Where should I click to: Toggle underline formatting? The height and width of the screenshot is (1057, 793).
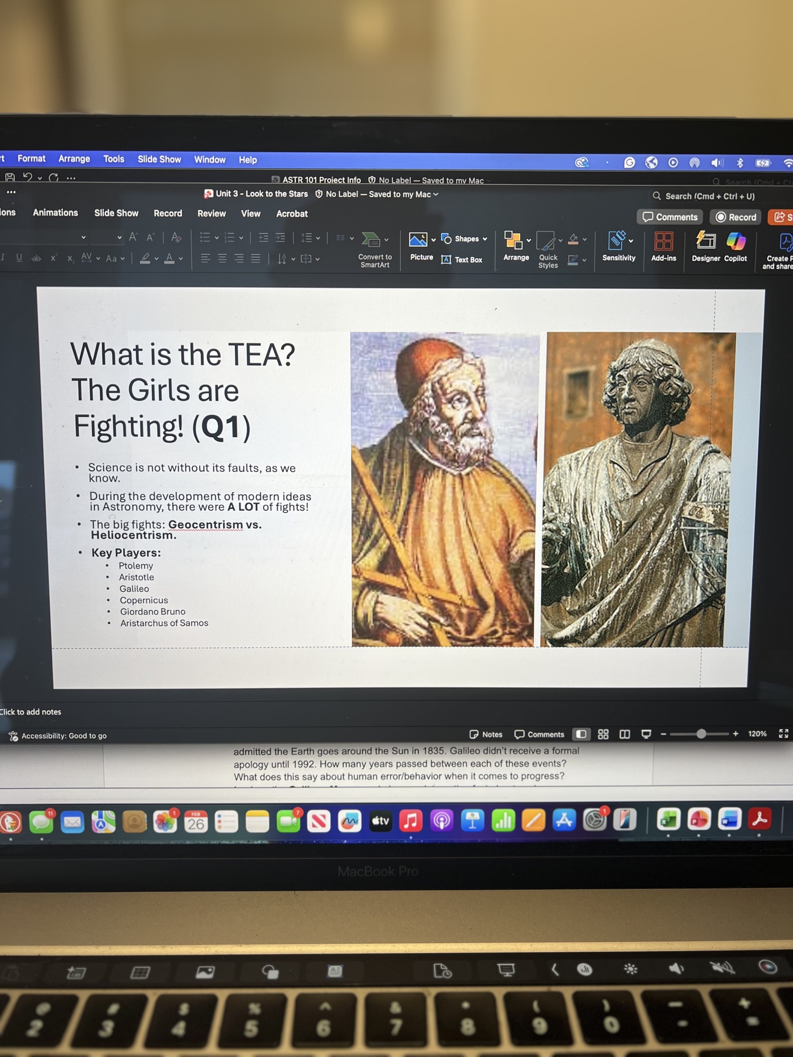tap(20, 258)
